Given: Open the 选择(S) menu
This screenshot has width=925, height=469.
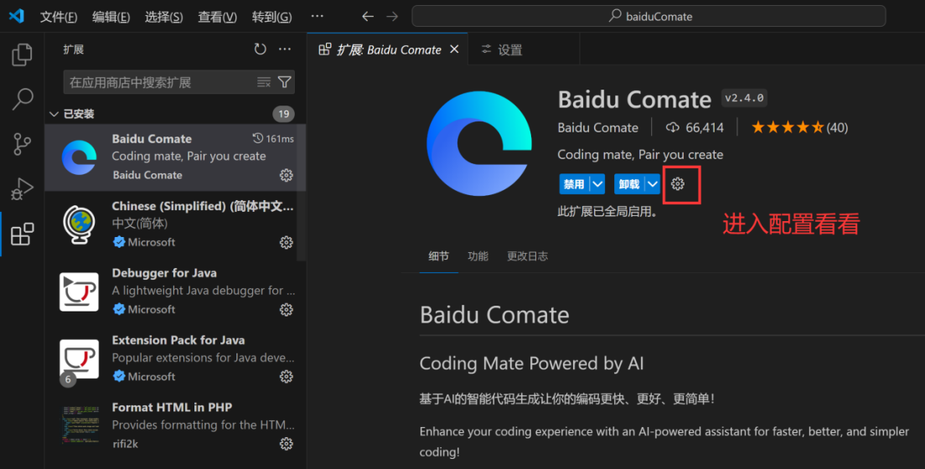Looking at the screenshot, I should pos(164,17).
